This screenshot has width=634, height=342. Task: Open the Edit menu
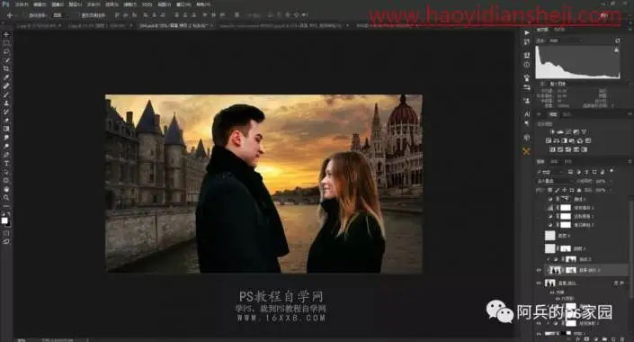40,4
